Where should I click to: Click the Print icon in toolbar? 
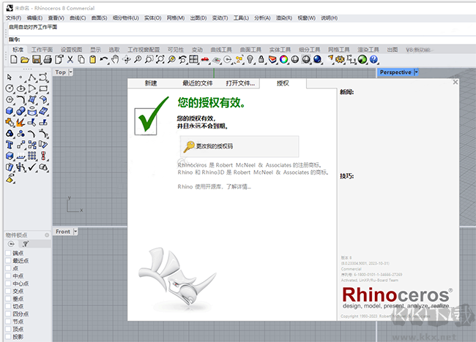pyautogui.click(x=48, y=60)
